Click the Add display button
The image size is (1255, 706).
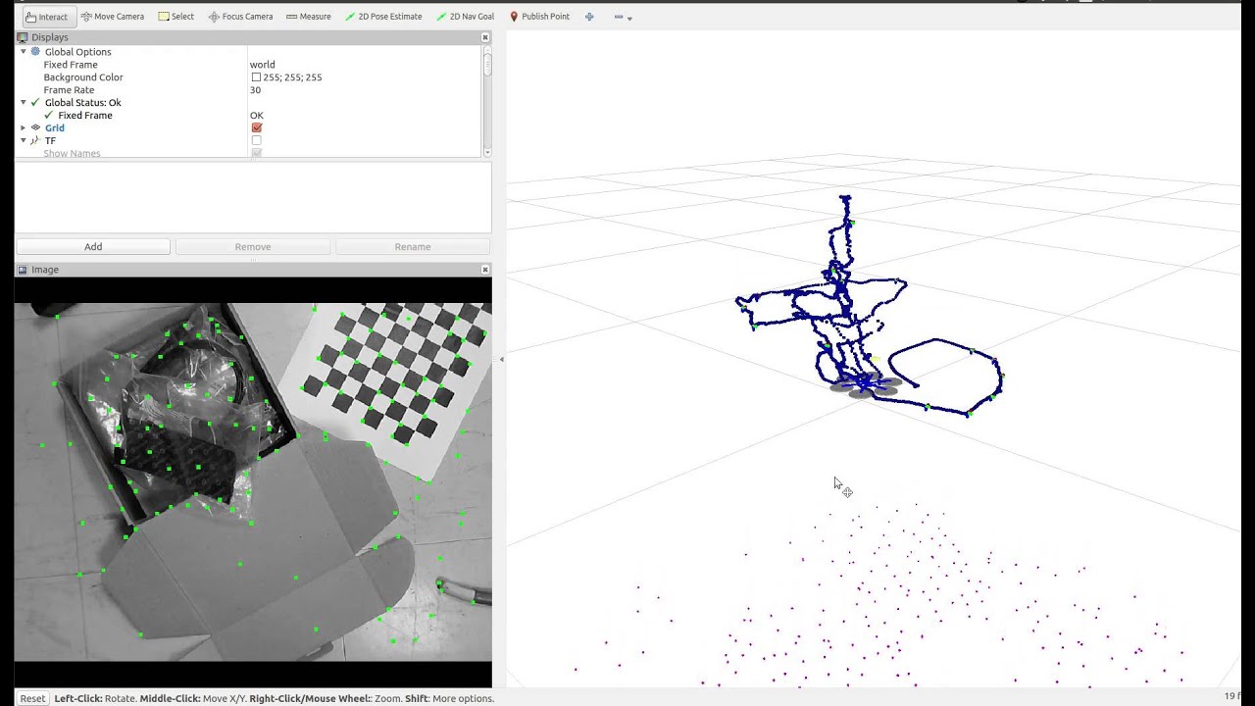click(x=93, y=247)
